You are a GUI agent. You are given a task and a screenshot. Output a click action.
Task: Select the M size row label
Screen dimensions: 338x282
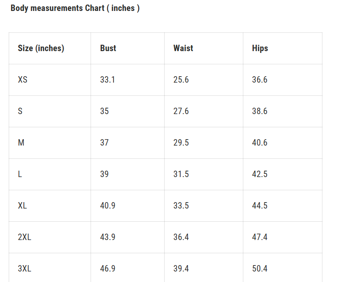[x=21, y=142]
